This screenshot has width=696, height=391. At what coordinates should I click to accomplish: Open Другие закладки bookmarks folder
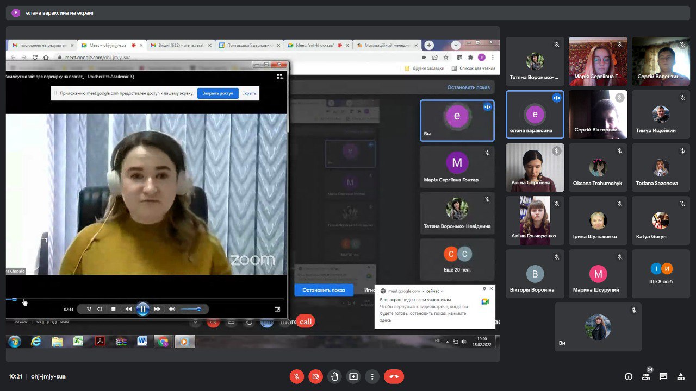pos(424,68)
